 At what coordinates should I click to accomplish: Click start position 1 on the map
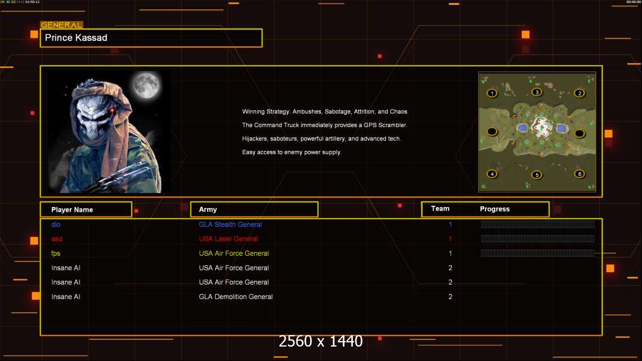pos(491,93)
